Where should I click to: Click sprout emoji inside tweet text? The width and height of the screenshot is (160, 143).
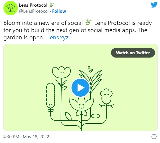click(88, 23)
